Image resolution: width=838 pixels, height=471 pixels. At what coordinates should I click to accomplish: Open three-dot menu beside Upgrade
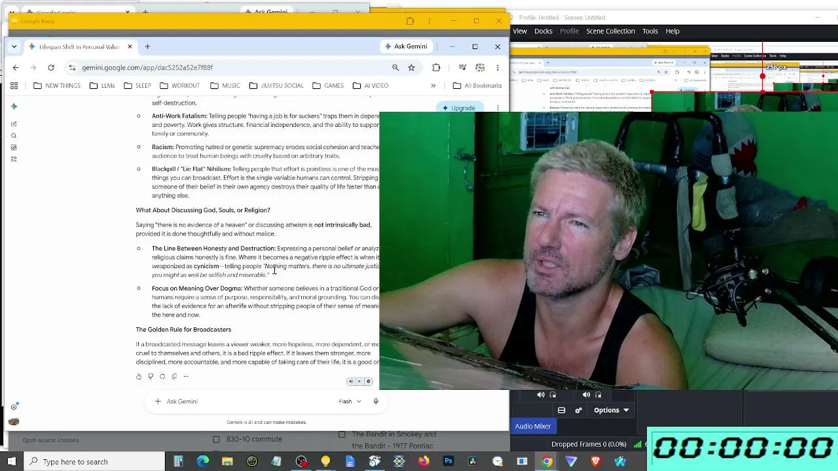[x=498, y=108]
